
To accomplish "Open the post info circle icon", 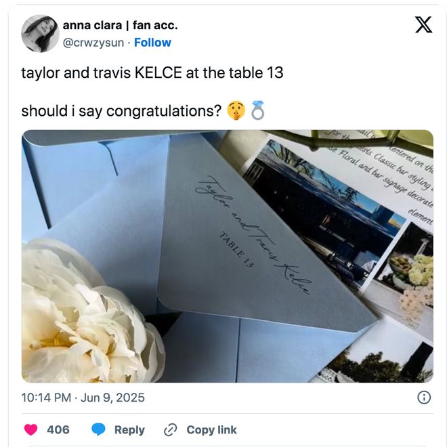I will tap(424, 398).
